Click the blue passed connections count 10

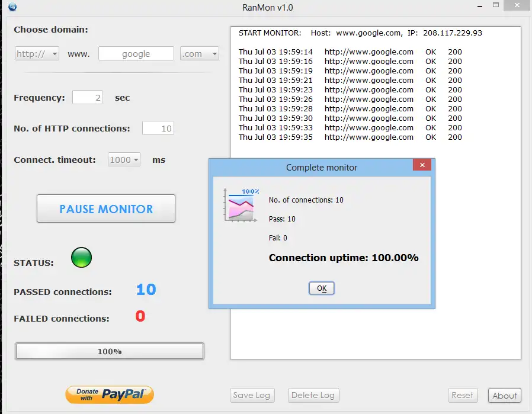pos(146,290)
